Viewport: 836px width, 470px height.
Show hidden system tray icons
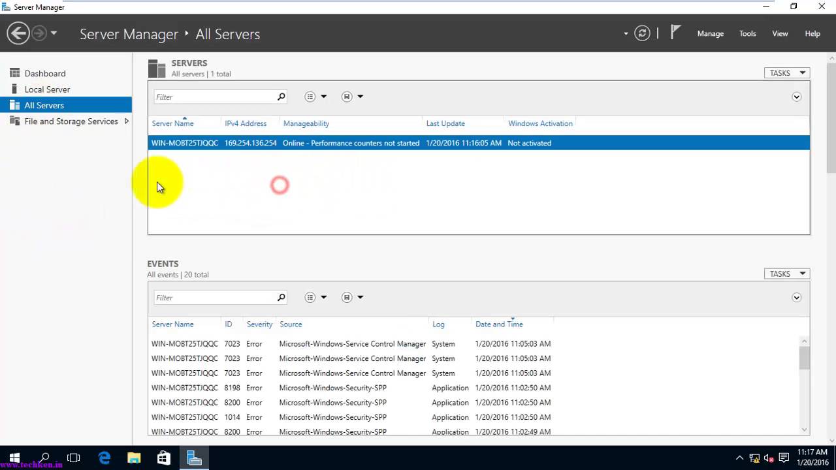click(739, 458)
